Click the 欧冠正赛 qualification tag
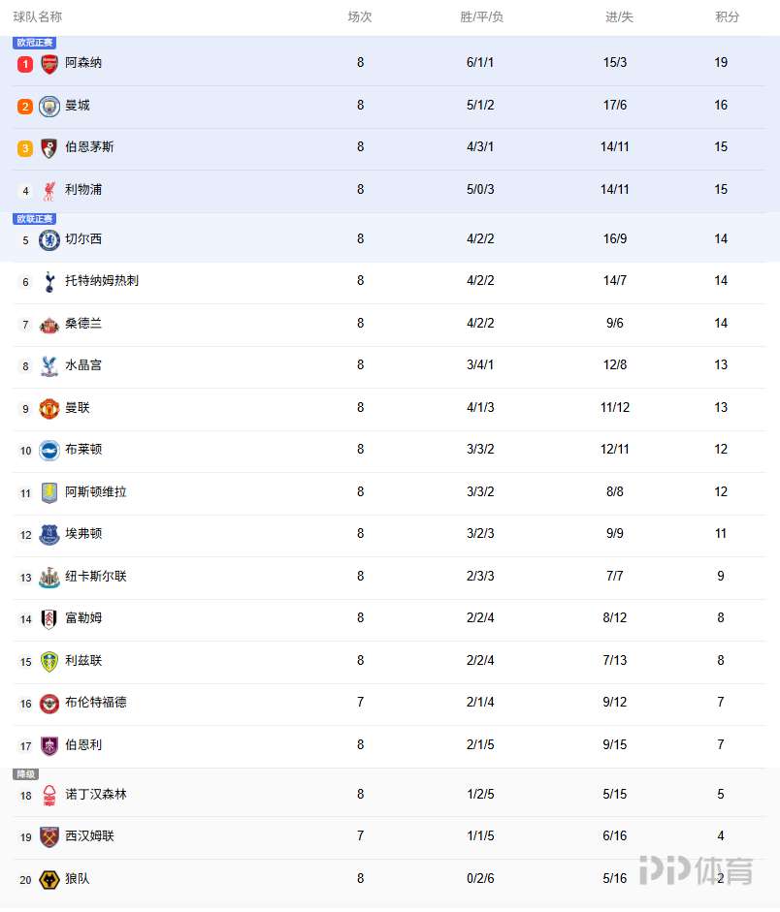This screenshot has height=912, width=780. click(x=35, y=43)
